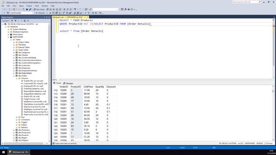Toggle the Object Explorer auto-hide pin

[47, 17]
